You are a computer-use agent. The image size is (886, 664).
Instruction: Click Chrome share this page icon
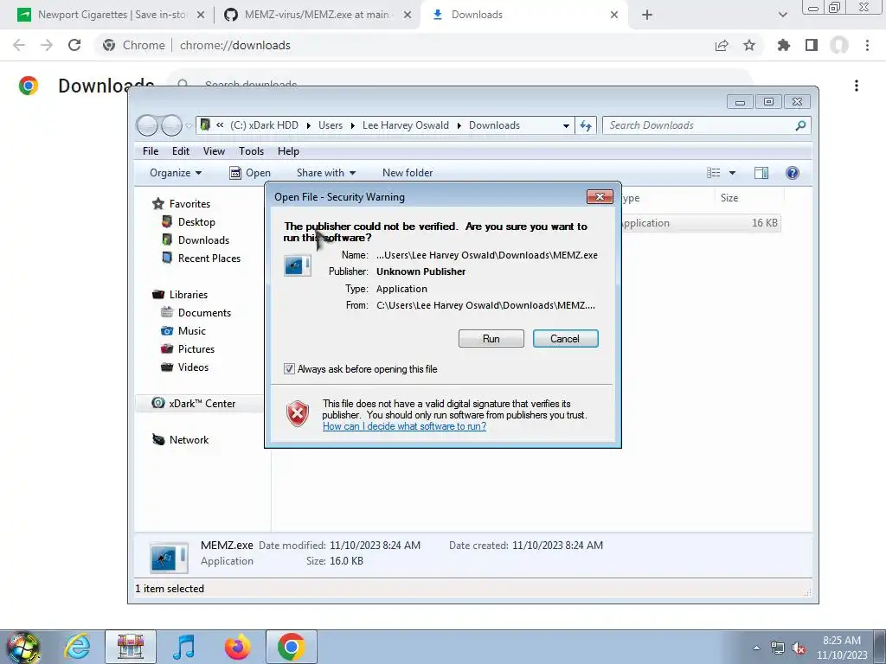coord(722,45)
